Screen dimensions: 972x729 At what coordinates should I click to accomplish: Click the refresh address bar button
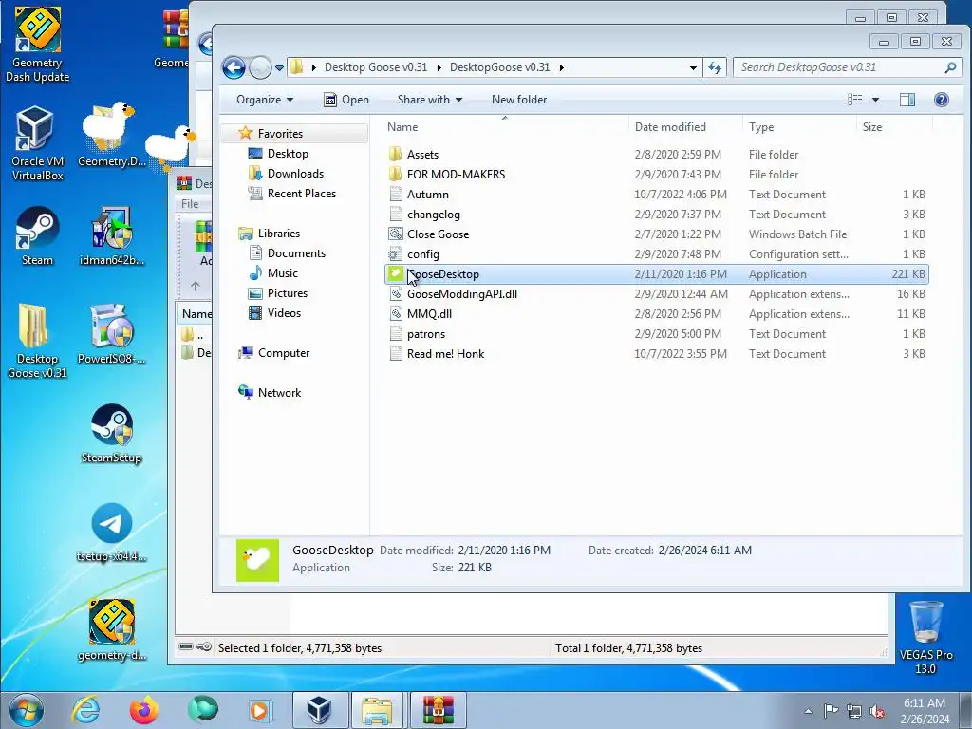click(715, 67)
